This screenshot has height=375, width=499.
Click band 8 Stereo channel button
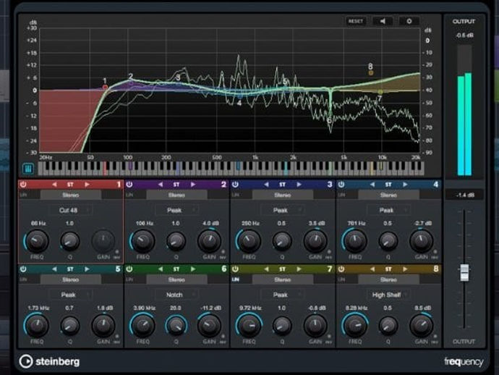388,279
